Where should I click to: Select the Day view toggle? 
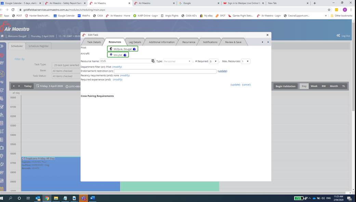pos(304,86)
